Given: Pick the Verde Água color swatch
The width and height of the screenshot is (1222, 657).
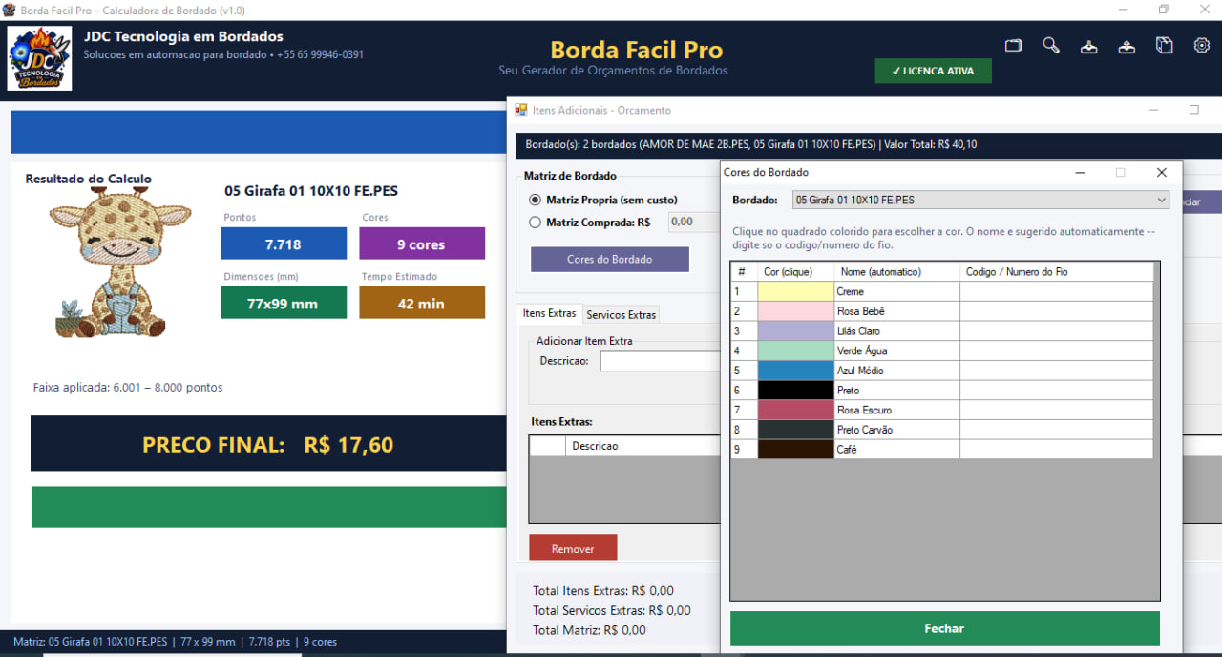Looking at the screenshot, I should coord(795,350).
